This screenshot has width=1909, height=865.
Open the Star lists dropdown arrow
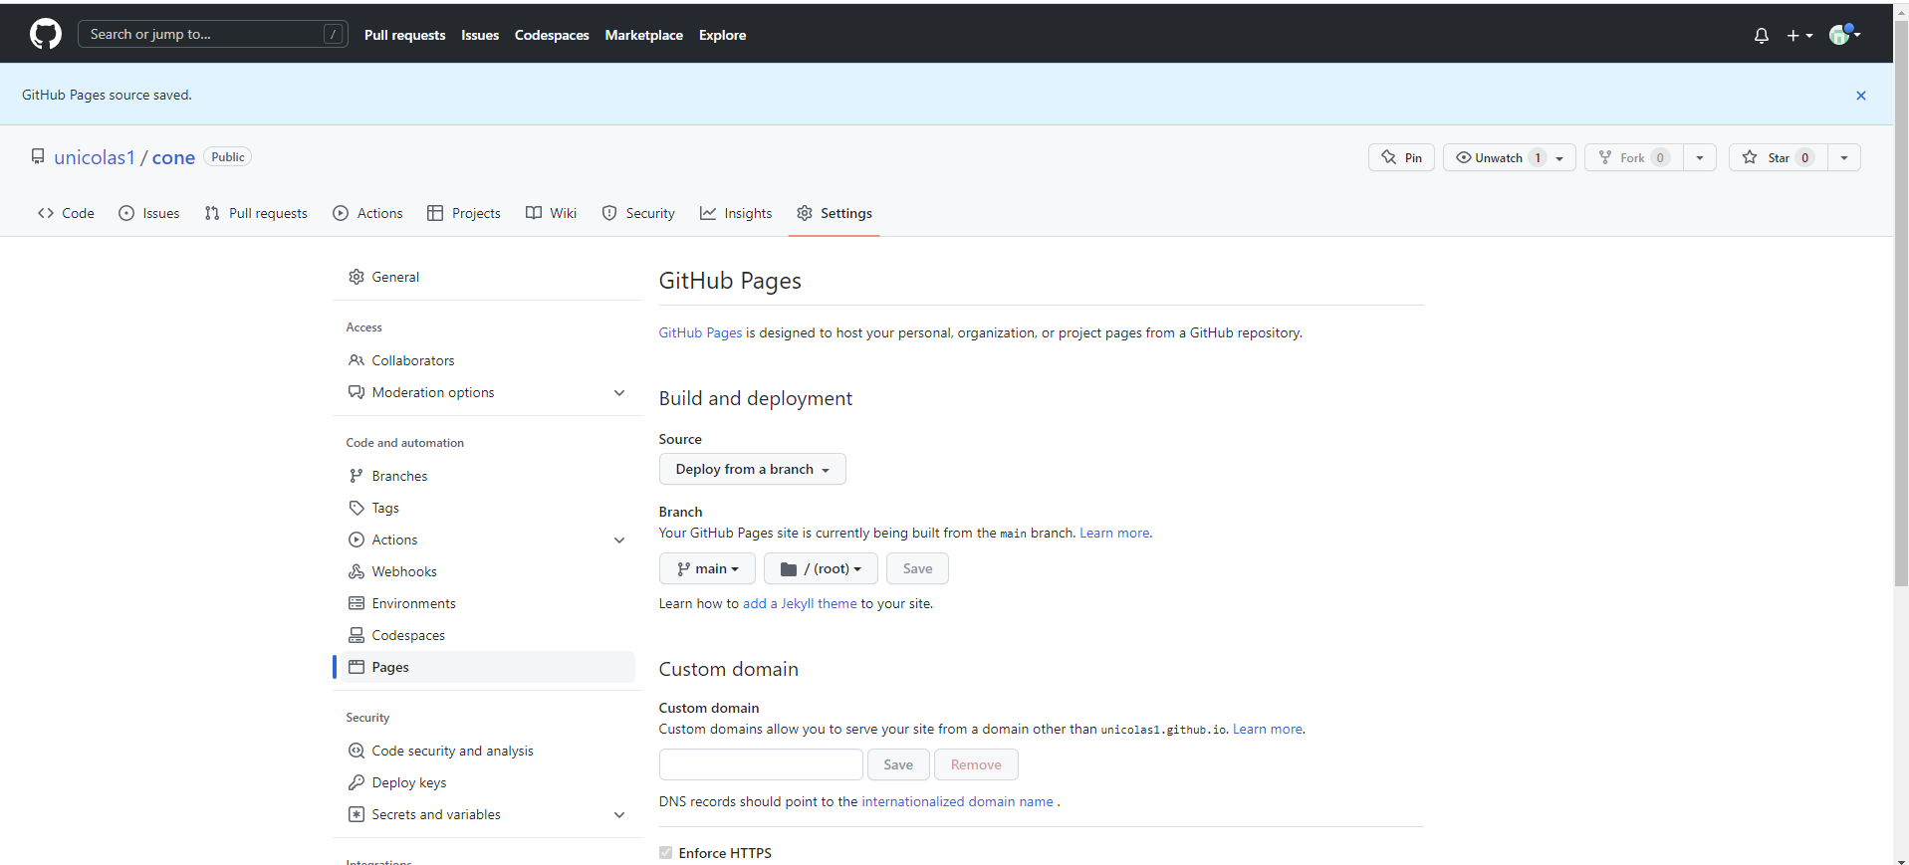click(x=1844, y=157)
